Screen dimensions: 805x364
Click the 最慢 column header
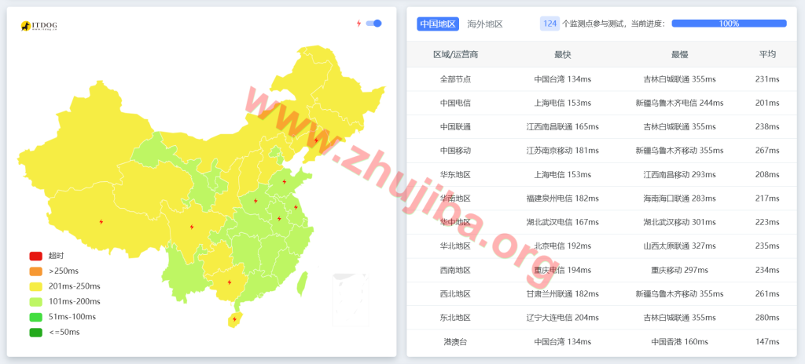coord(679,54)
